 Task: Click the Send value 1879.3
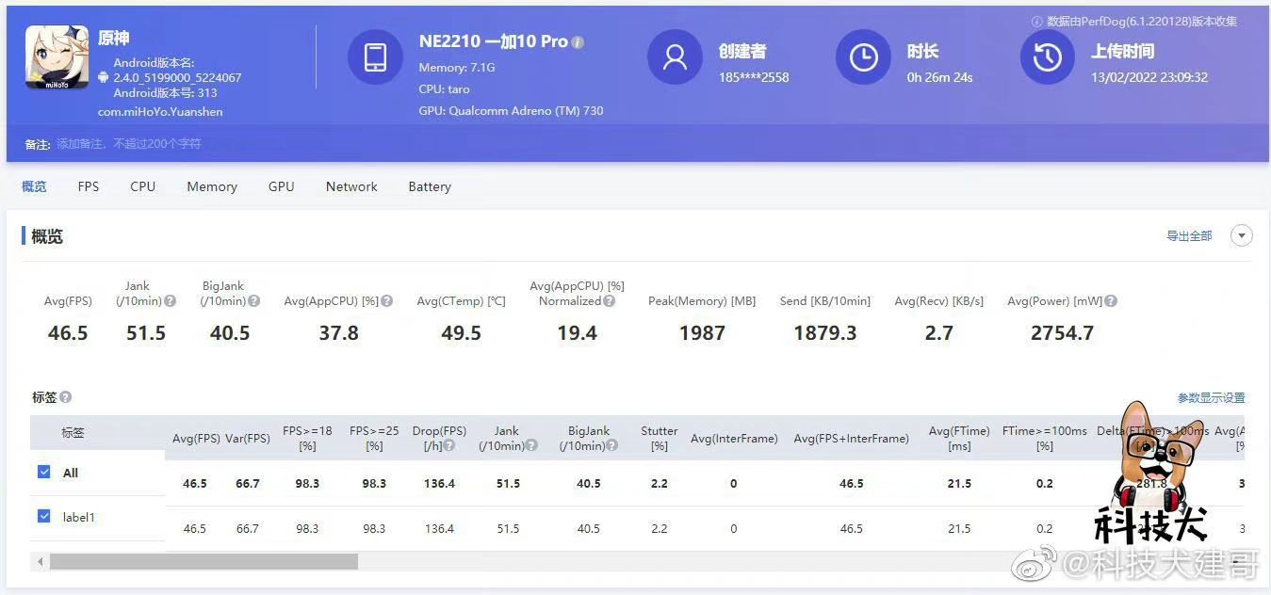(x=825, y=333)
